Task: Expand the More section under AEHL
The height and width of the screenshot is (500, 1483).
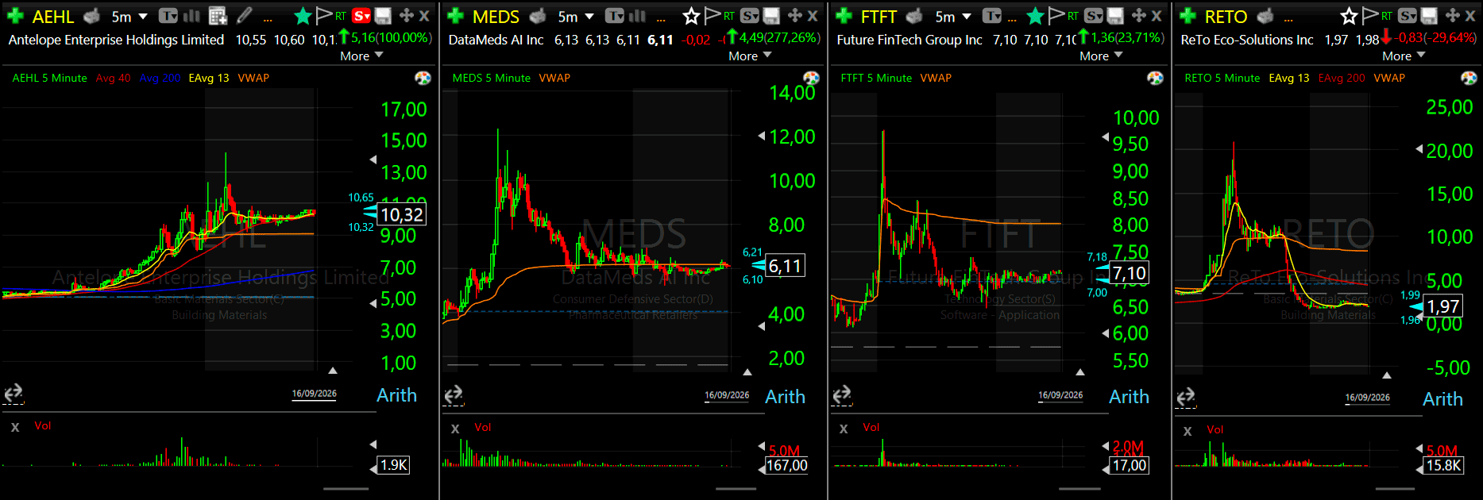Action: (x=361, y=56)
